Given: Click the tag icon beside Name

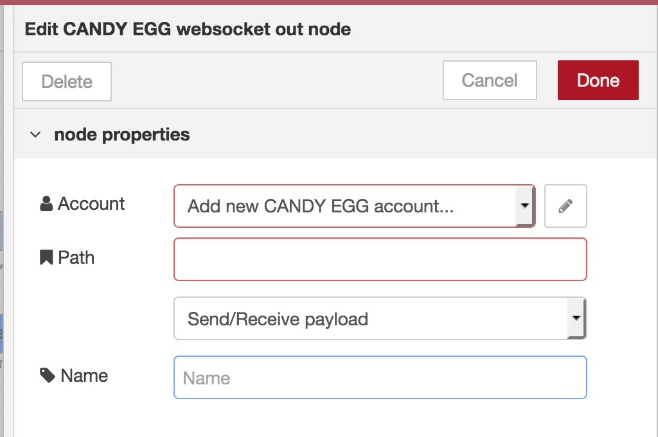Looking at the screenshot, I should click(x=48, y=375).
